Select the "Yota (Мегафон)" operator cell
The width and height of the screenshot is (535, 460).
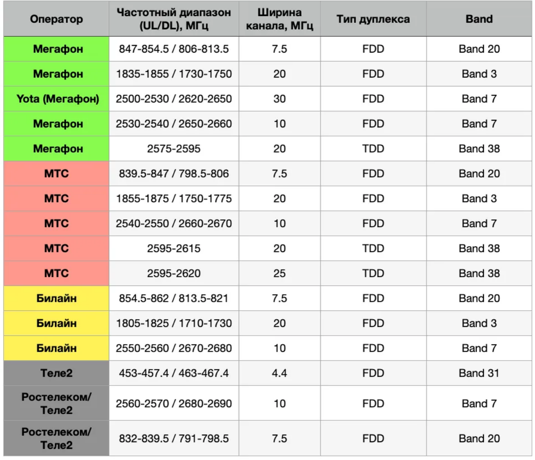pos(58,99)
